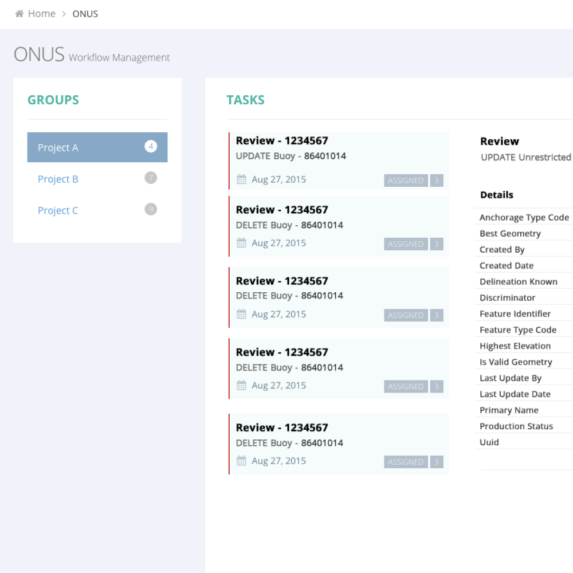The image size is (573, 573).
Task: Navigate to Home via the breadcrumb link
Action: pyautogui.click(x=40, y=13)
